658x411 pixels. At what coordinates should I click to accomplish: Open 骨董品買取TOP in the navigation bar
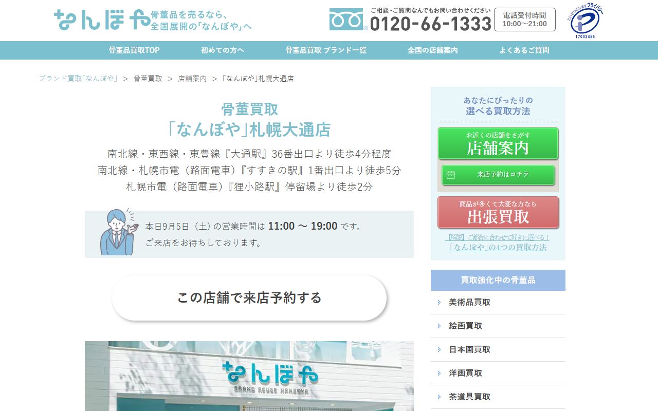(x=134, y=50)
